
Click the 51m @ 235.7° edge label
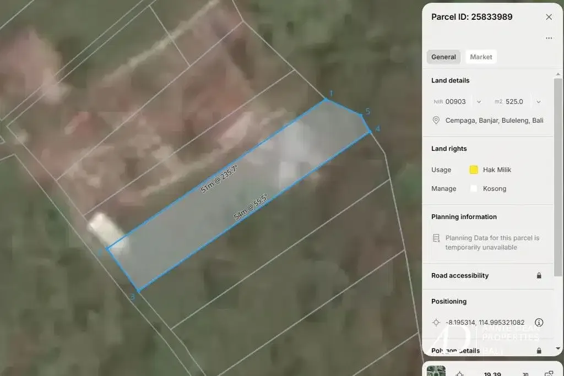(219, 179)
